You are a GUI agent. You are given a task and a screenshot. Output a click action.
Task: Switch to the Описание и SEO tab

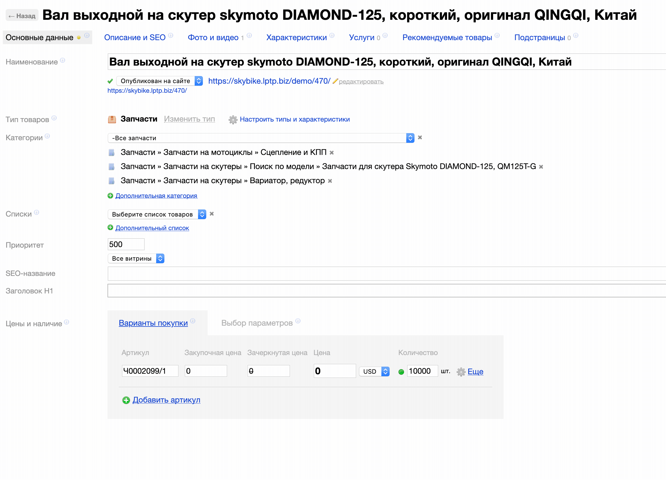point(135,38)
